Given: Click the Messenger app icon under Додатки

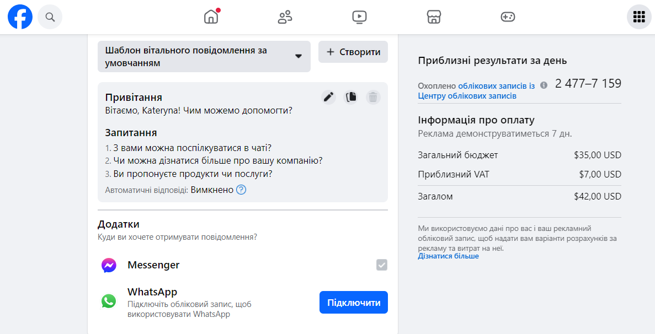Looking at the screenshot, I should click(109, 265).
